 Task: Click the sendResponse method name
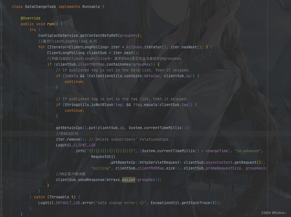91,180
